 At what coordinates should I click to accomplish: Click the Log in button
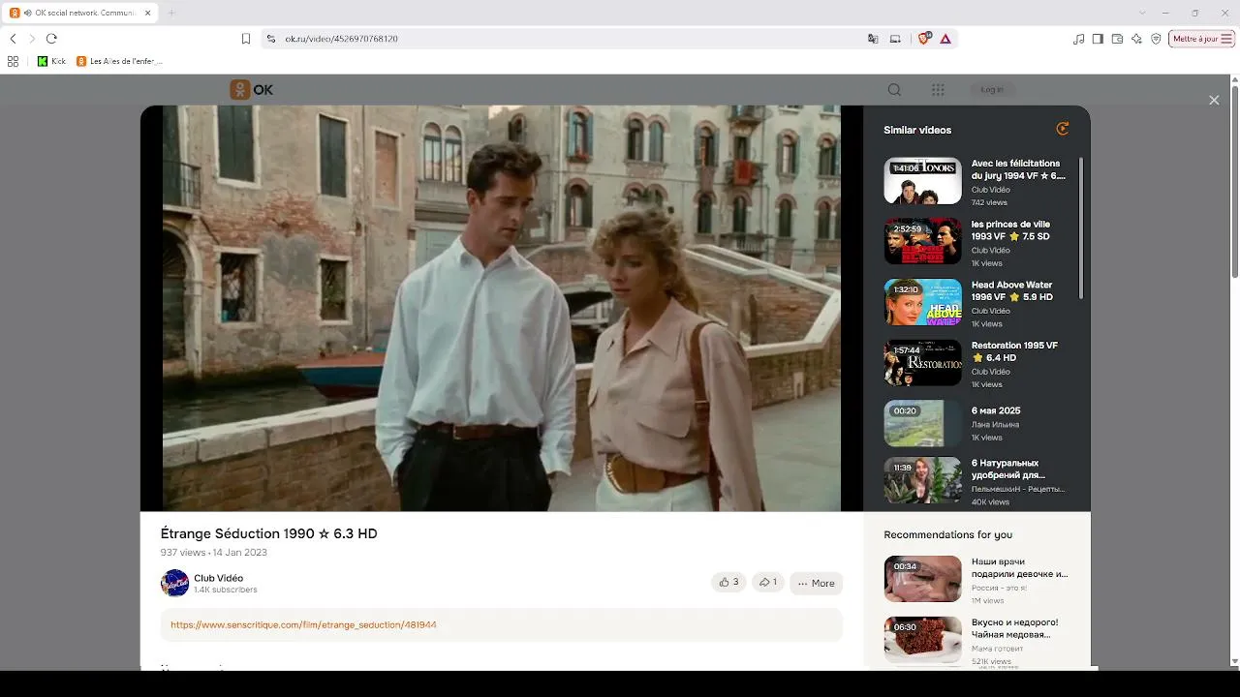pos(992,89)
